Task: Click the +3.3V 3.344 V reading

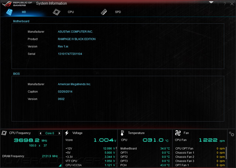Action: pyautogui.click(x=110, y=157)
